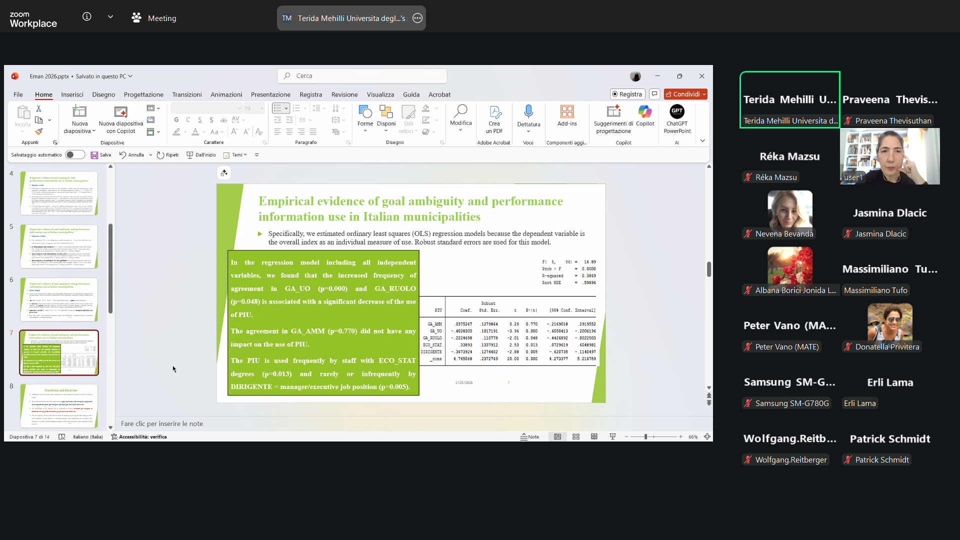Toggle normal view button in status bar
The image size is (960, 540).
[x=557, y=436]
